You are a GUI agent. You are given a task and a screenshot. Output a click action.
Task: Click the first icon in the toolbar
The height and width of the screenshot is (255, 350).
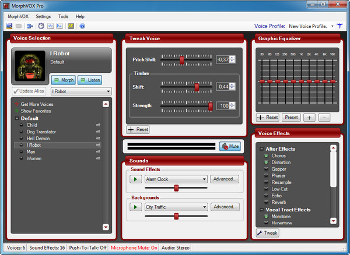click(9, 26)
